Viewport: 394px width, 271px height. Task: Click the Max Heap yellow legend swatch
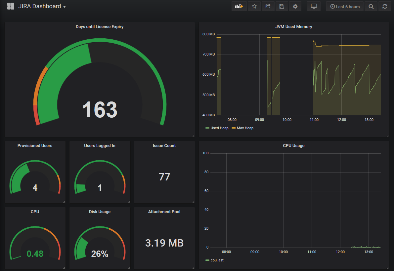(x=234, y=128)
